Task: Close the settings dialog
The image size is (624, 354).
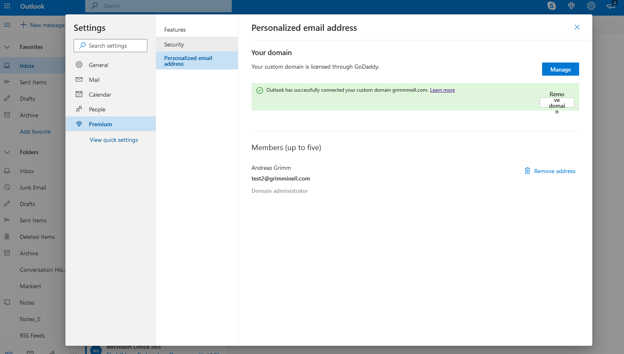Action: click(577, 27)
